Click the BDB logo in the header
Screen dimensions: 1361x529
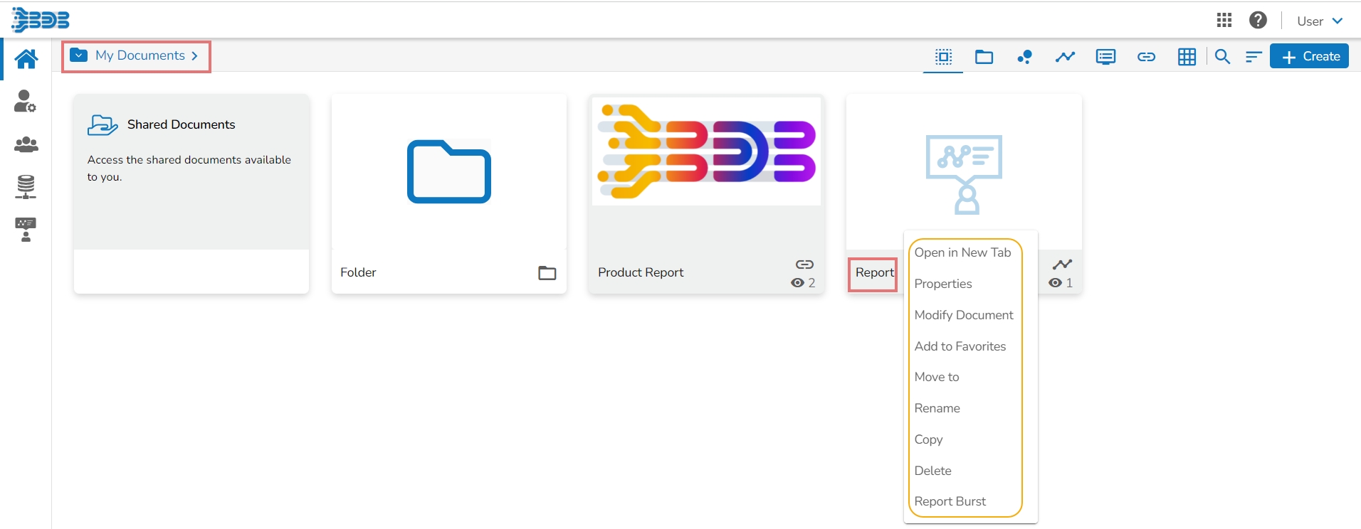(41, 20)
